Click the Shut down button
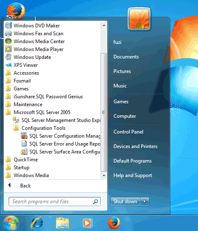The height and width of the screenshot is (231, 198). 126,202
